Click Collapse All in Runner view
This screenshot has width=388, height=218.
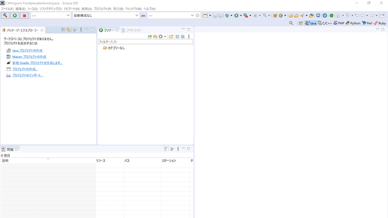click(x=178, y=37)
